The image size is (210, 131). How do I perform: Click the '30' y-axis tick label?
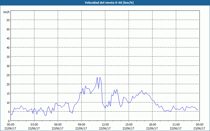point(8,66)
